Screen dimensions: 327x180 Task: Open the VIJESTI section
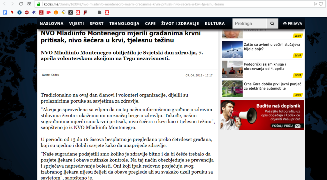point(77,24)
